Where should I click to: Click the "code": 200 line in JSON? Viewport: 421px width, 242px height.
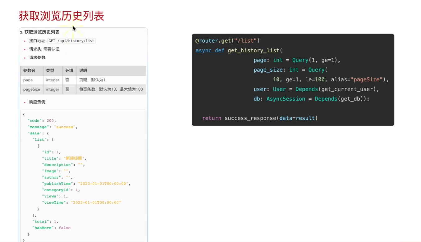click(42, 121)
